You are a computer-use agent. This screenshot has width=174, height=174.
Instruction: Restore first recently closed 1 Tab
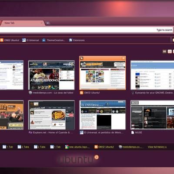[8, 147]
